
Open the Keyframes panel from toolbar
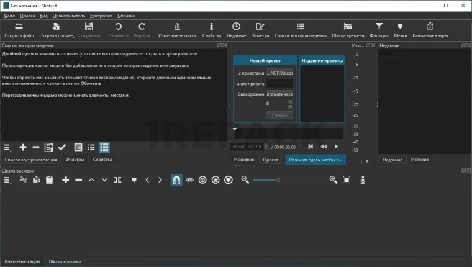click(x=430, y=26)
